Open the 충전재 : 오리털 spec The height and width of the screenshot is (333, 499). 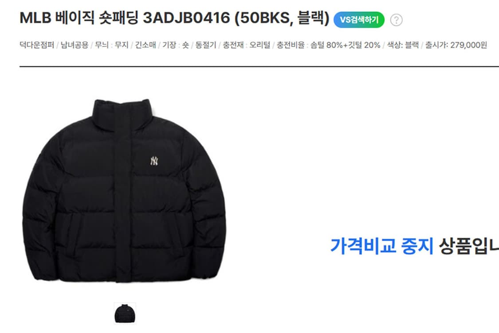[x=246, y=45]
